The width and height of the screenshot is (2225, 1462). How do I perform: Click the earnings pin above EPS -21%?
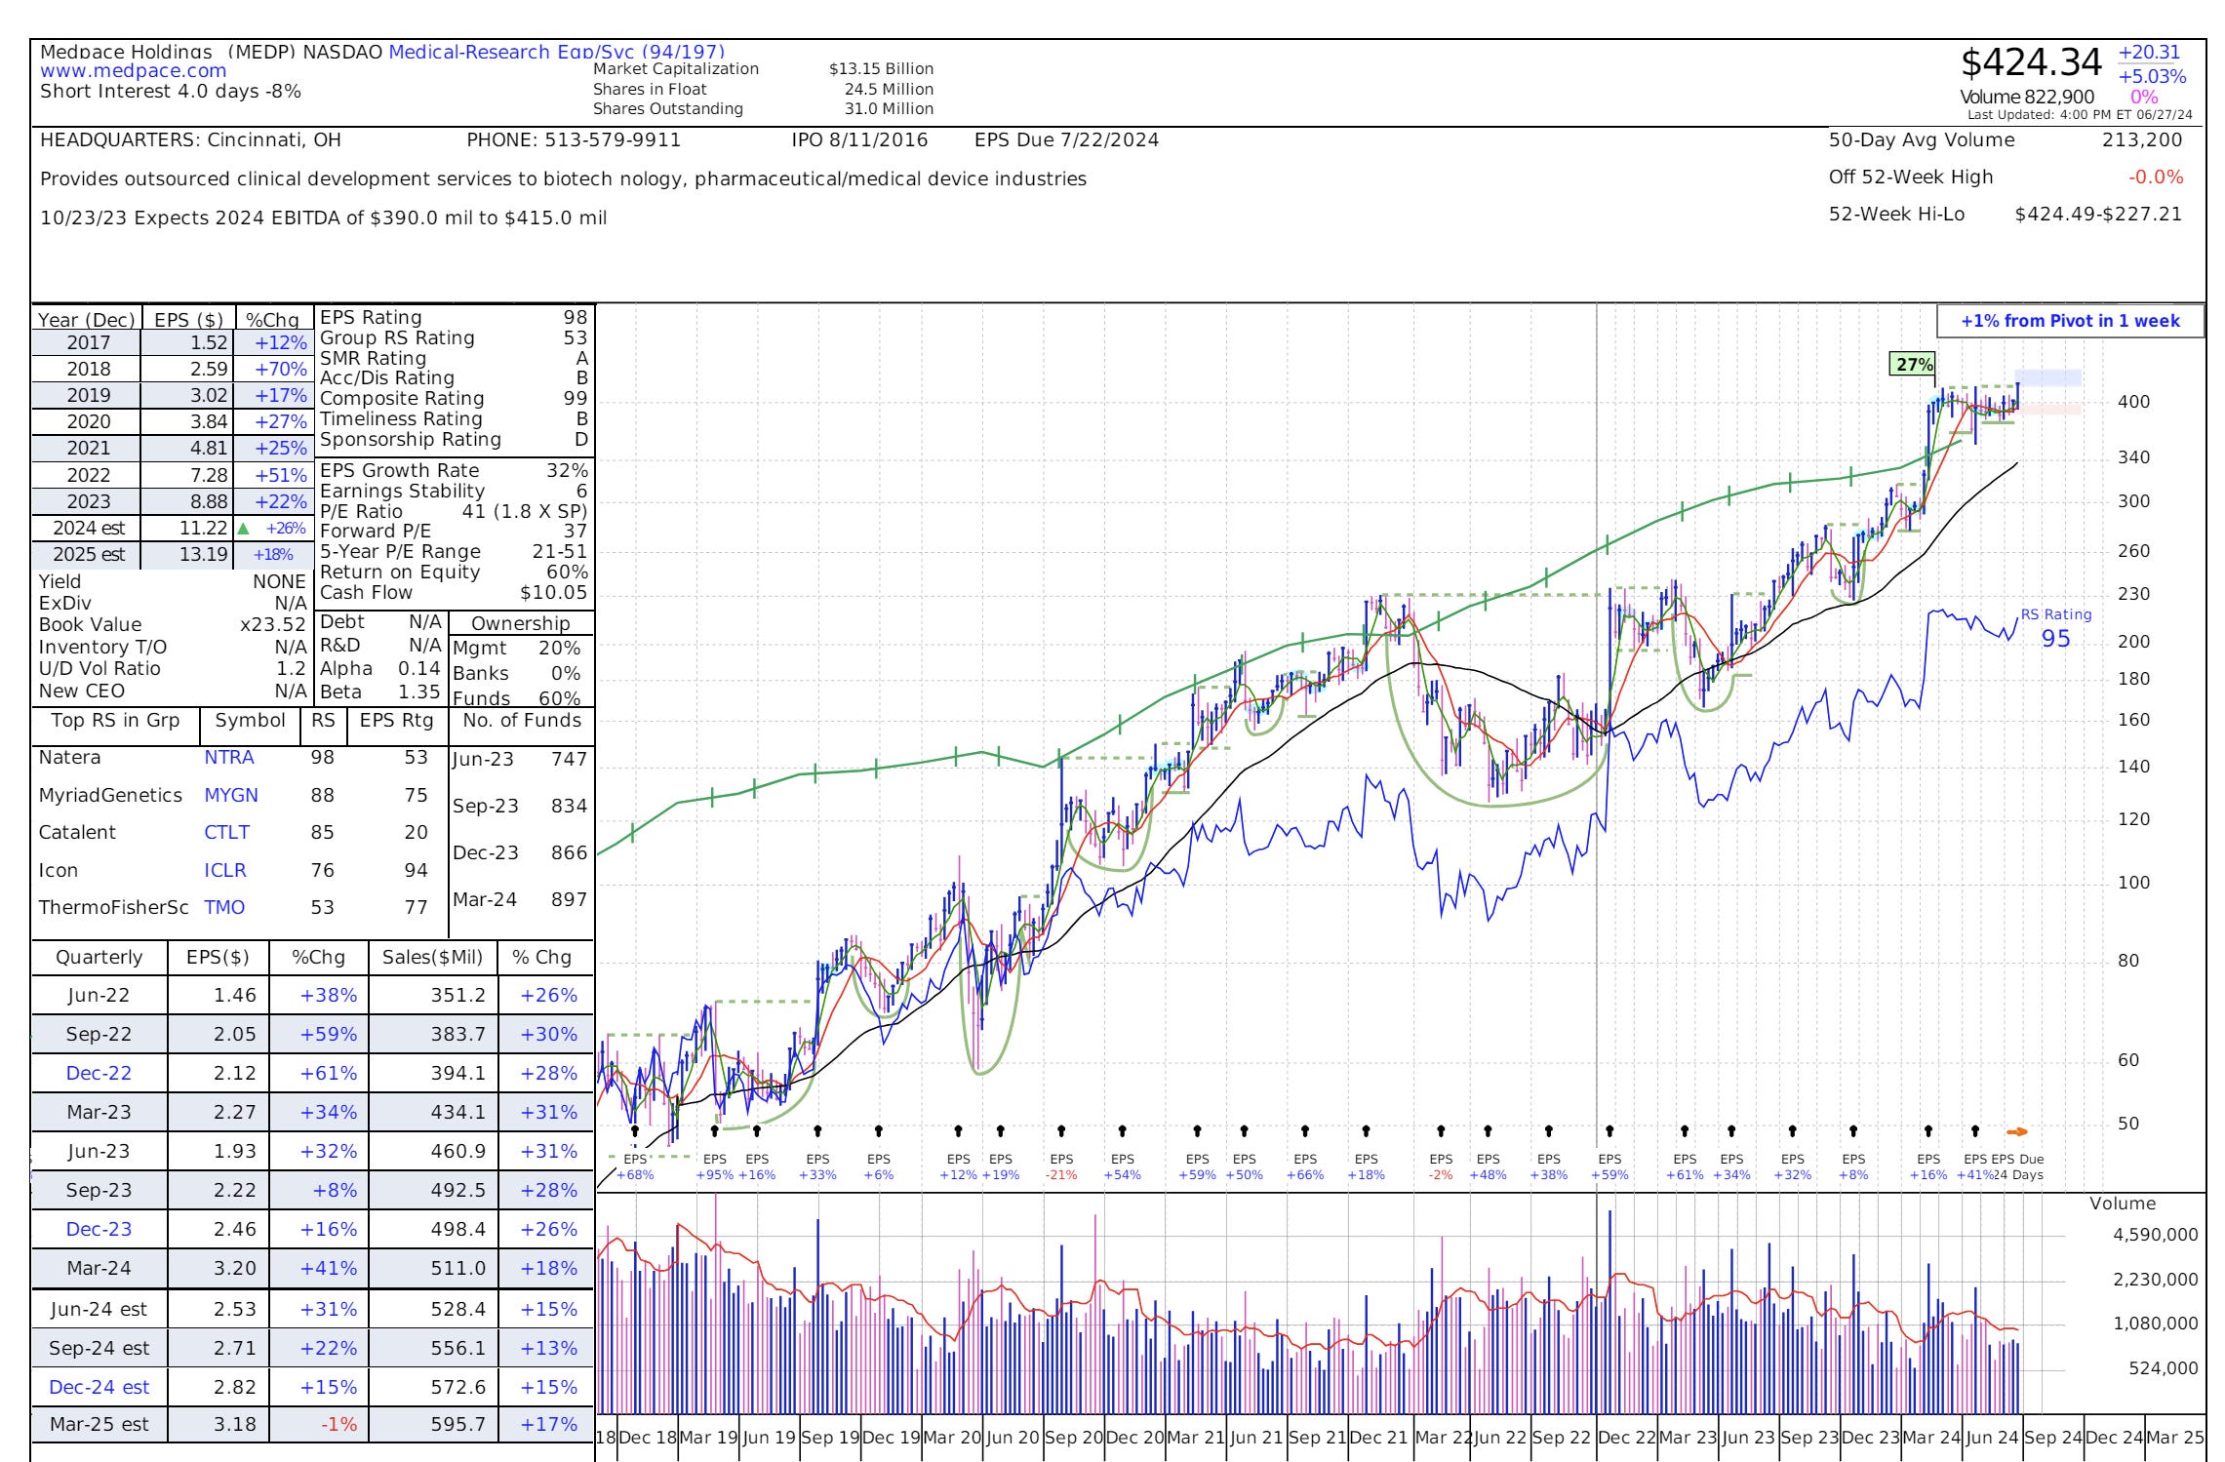(1061, 1131)
